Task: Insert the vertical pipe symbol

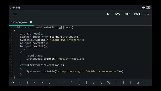Action: pos(131,82)
